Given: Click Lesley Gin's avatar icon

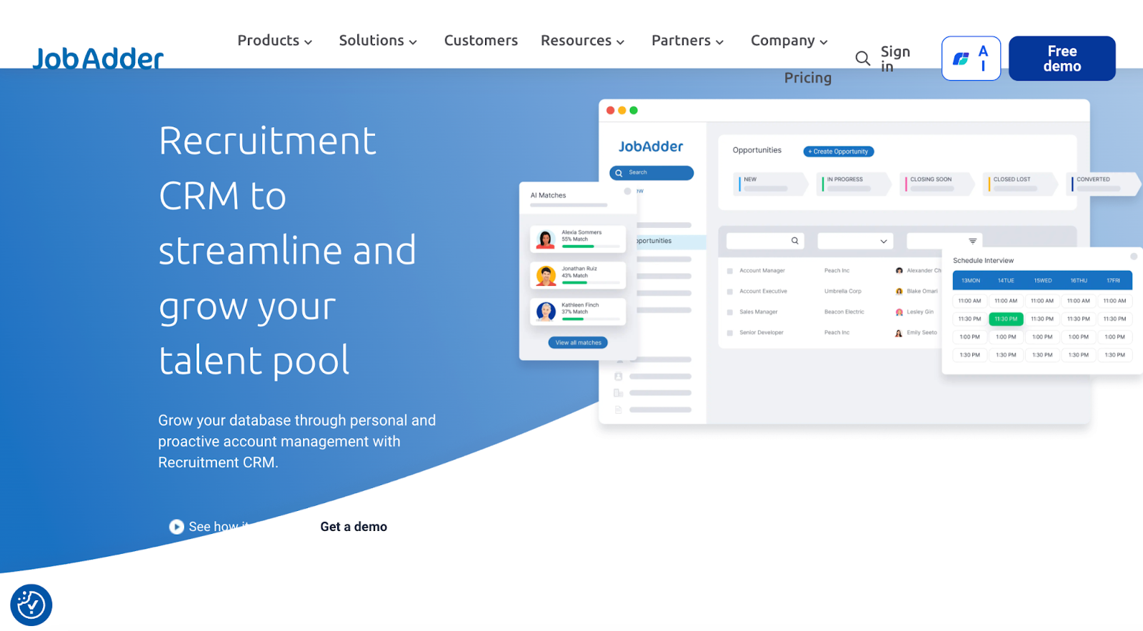Looking at the screenshot, I should (899, 312).
